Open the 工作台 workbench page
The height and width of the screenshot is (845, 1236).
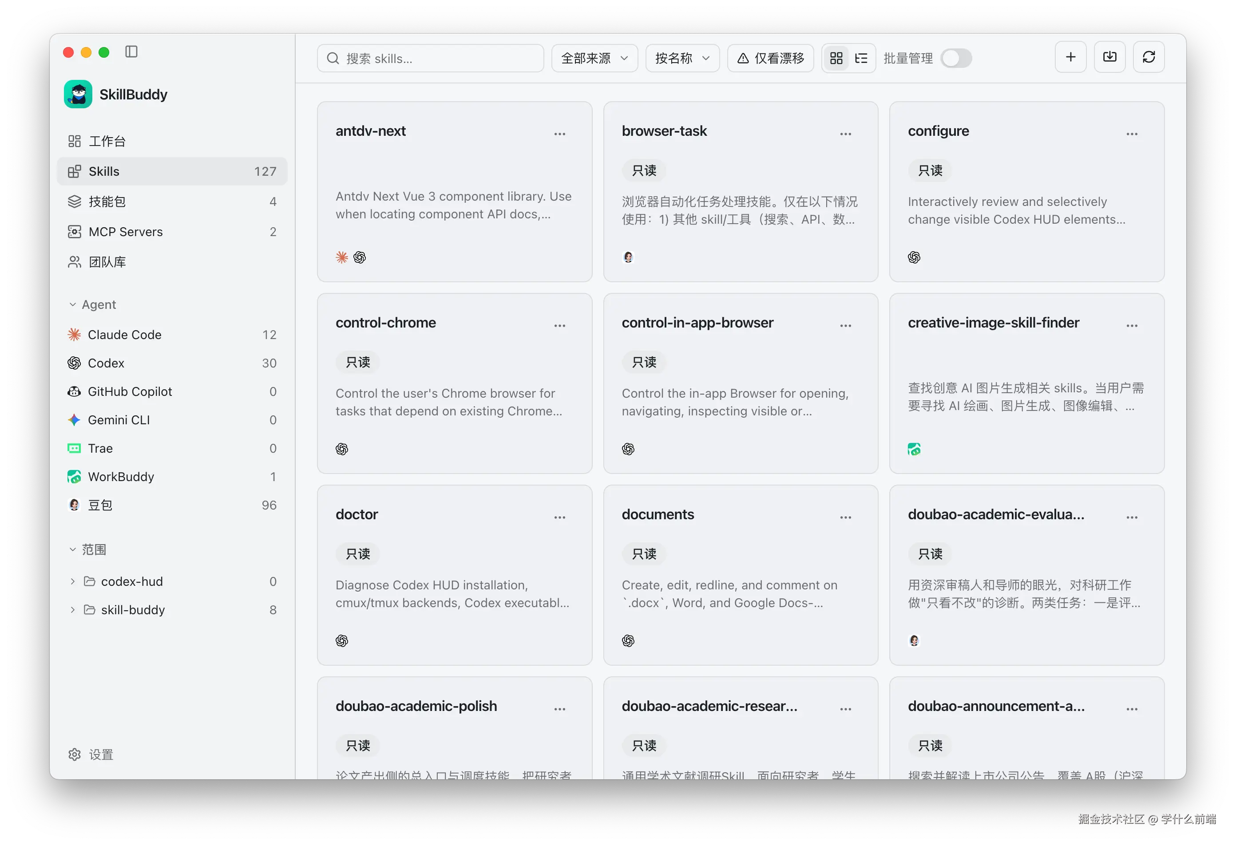(x=172, y=141)
